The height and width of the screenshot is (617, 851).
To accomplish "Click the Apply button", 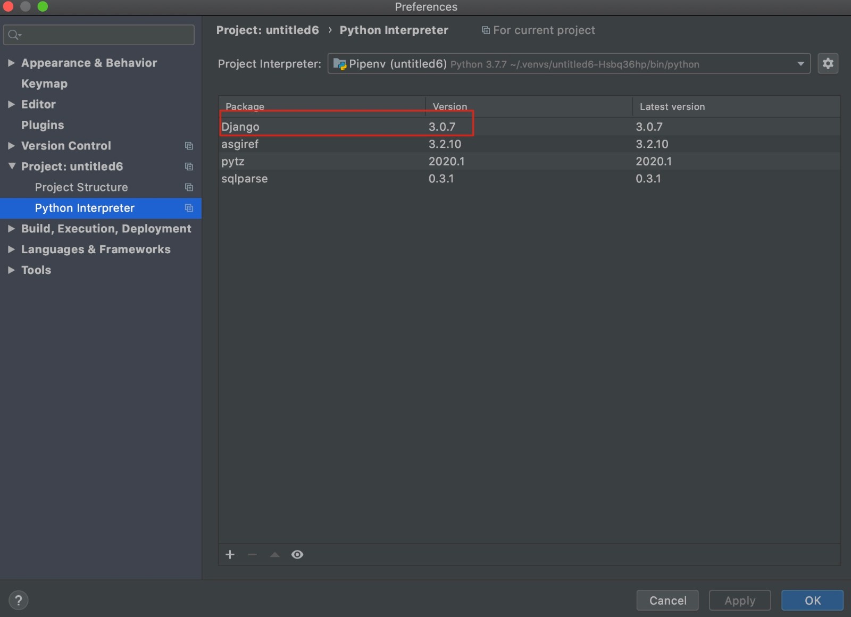I will pos(740,601).
